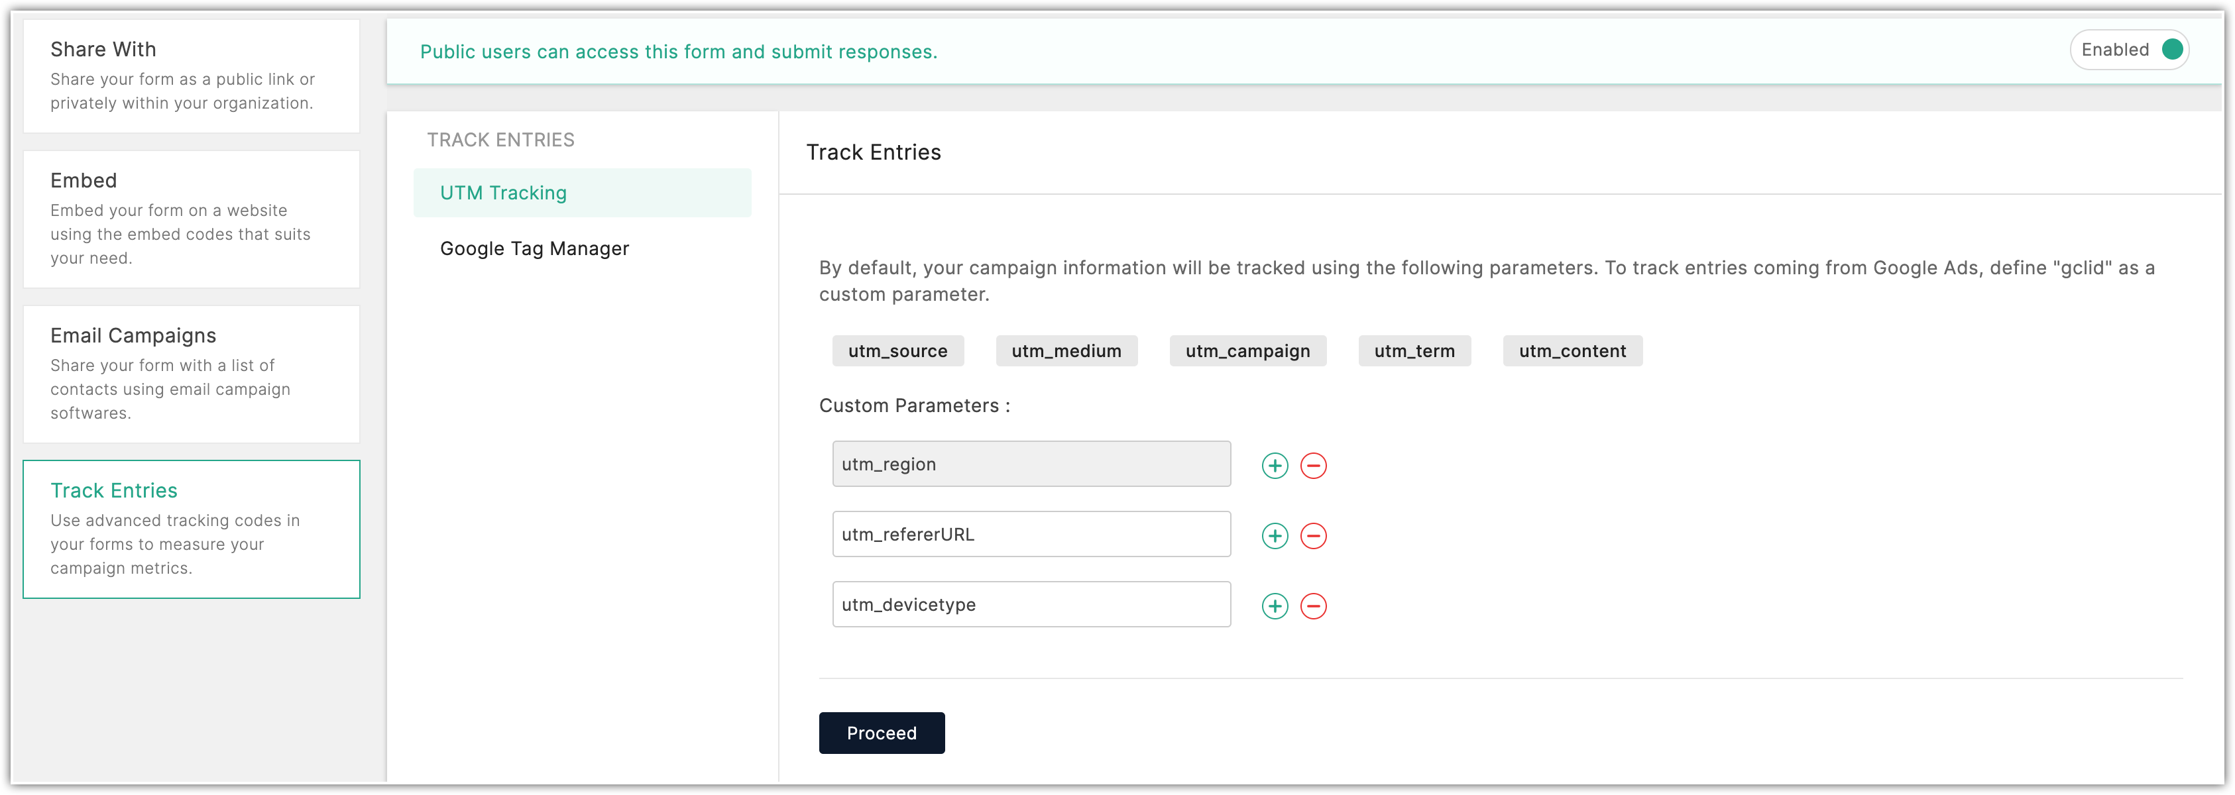Delete the utm_refererURL parameter row
2235x795 pixels.
pos(1314,536)
